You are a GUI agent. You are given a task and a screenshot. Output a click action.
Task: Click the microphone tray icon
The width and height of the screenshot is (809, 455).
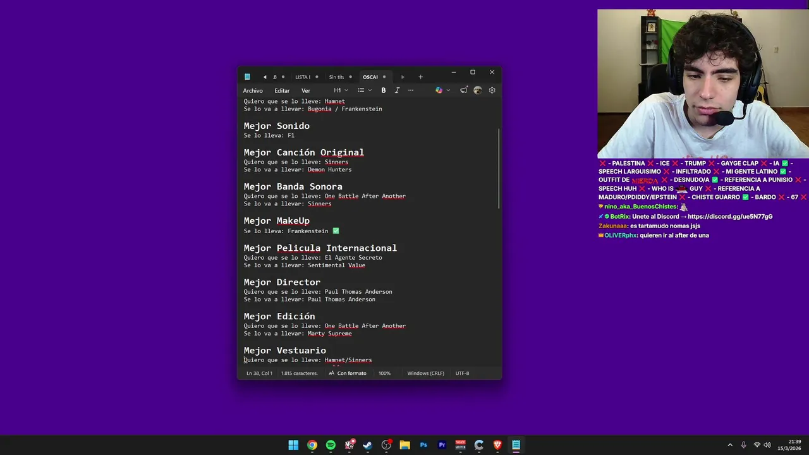point(743,445)
